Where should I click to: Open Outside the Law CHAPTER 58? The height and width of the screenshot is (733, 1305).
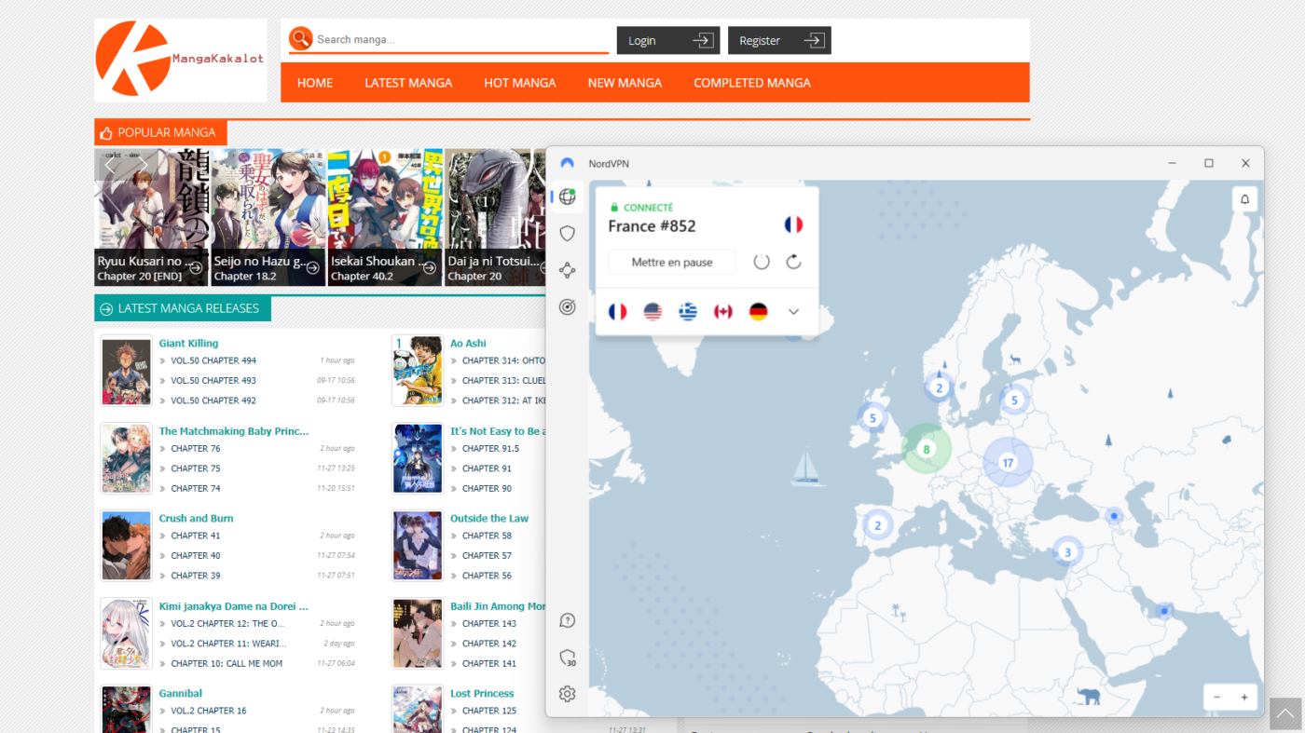click(x=487, y=536)
